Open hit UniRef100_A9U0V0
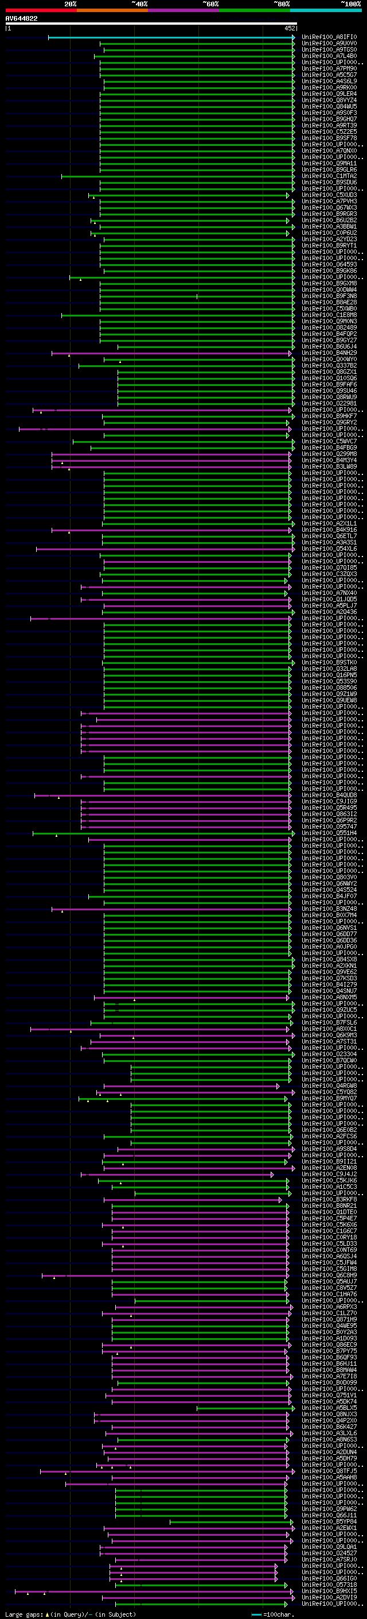Image resolution: width=367 pixels, height=1619 pixels. click(329, 44)
